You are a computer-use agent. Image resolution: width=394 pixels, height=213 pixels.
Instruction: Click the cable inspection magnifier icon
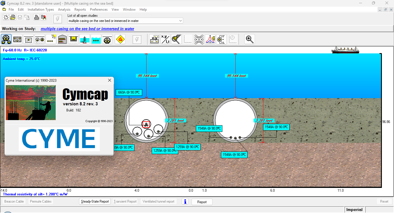[176, 39]
